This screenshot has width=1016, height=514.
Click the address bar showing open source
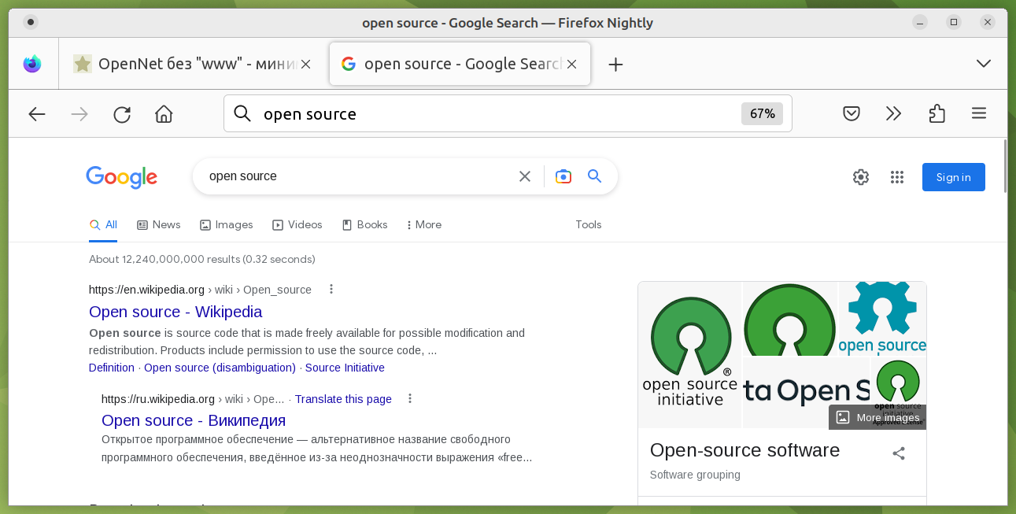[508, 114]
